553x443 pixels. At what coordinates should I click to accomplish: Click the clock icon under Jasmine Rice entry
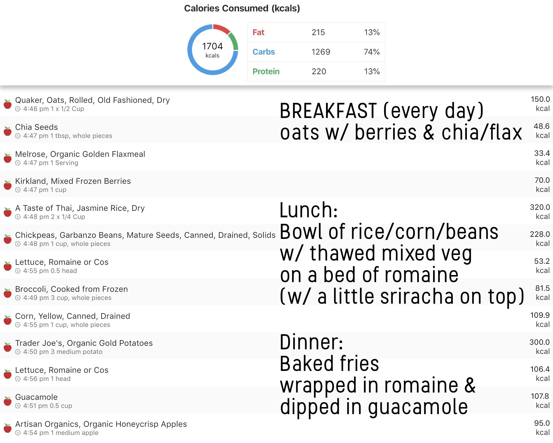tap(18, 217)
